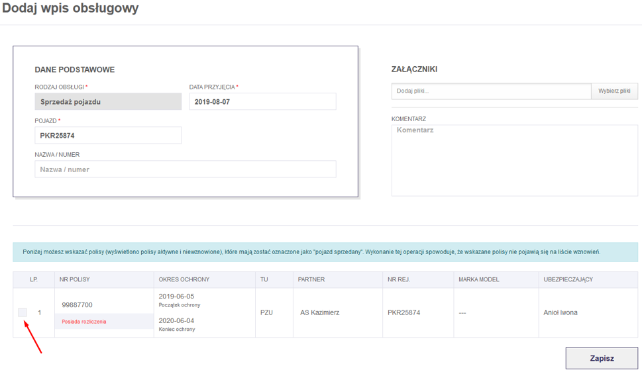The image size is (642, 372).
Task: Click the Anioł Iwona insurer cell
Action: point(560,312)
